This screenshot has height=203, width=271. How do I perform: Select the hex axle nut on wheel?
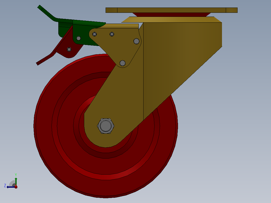tap(106, 126)
